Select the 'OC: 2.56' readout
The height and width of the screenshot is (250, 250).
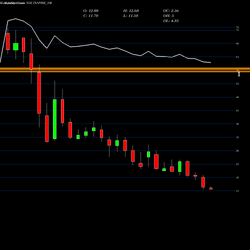point(171,11)
